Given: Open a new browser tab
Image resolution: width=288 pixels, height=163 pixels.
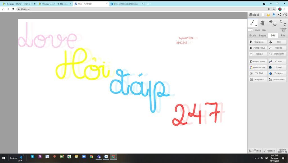Looking at the screenshot, I should coord(148,4).
